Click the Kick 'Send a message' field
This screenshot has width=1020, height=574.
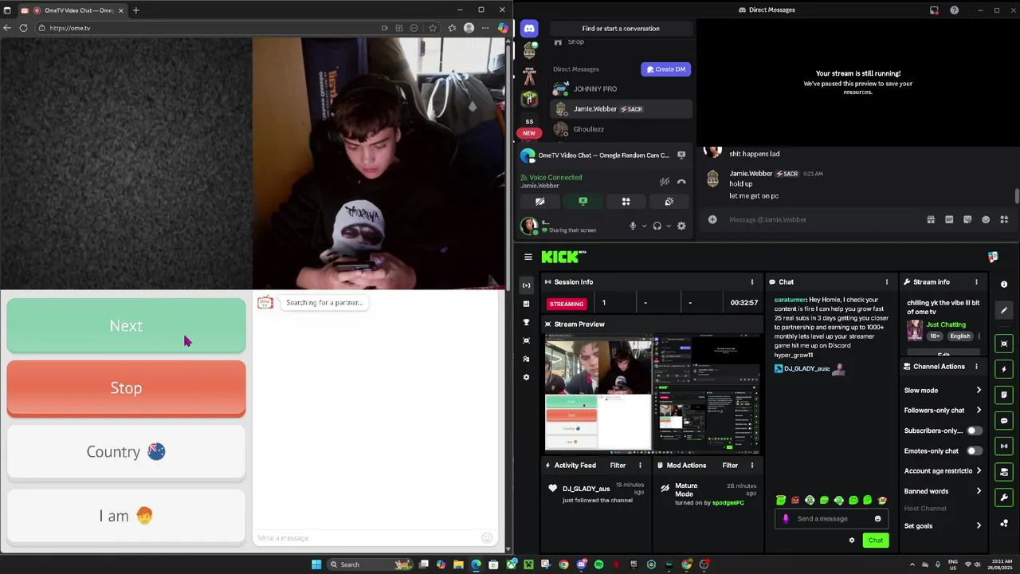833,519
